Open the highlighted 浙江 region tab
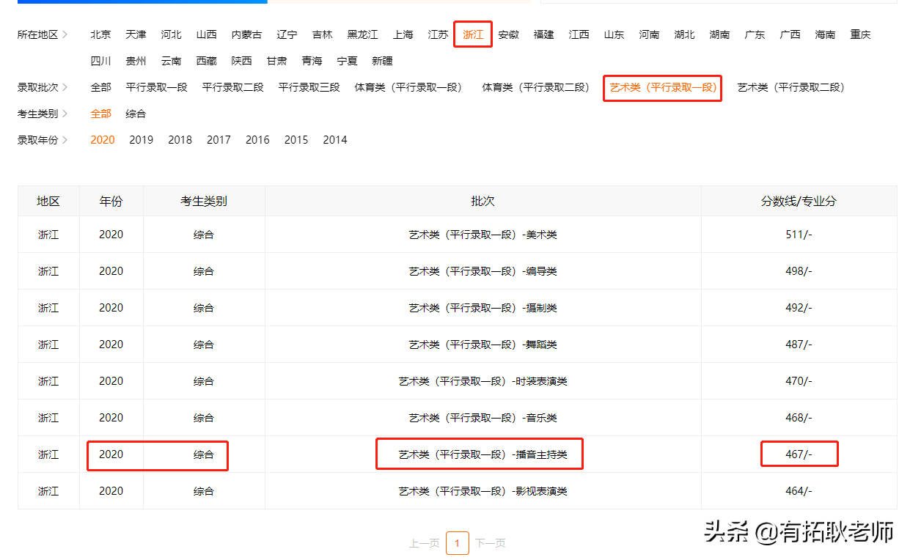This screenshot has height=560, width=910. coord(472,34)
